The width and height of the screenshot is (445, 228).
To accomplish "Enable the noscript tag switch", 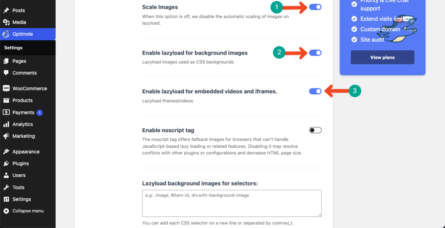I will pyautogui.click(x=315, y=130).
